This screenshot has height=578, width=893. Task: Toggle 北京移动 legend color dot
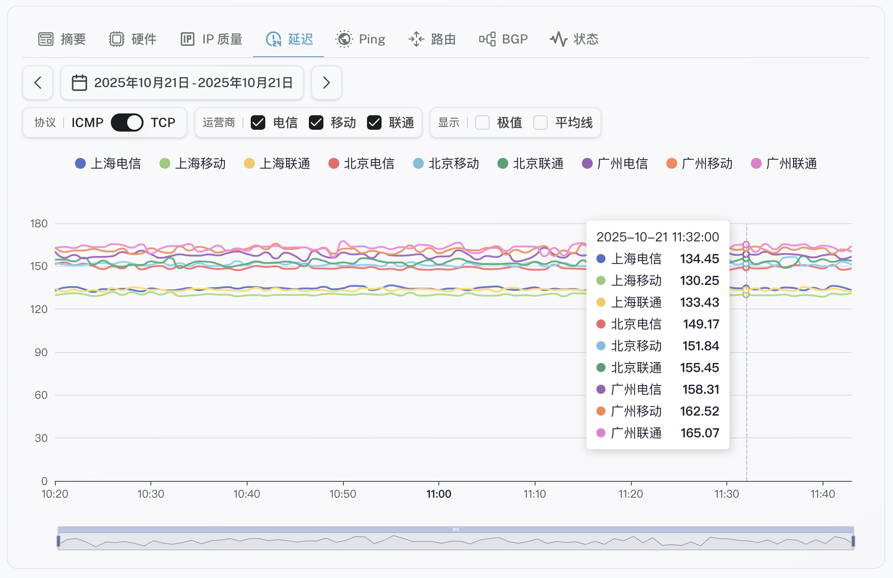tap(418, 163)
